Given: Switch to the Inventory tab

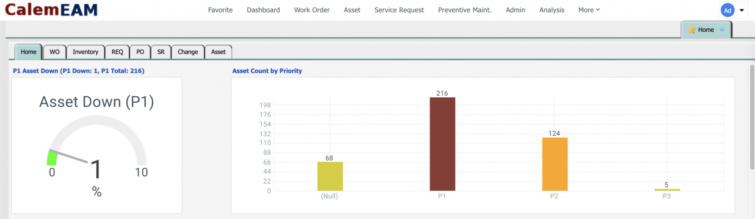Looking at the screenshot, I should tap(86, 52).
